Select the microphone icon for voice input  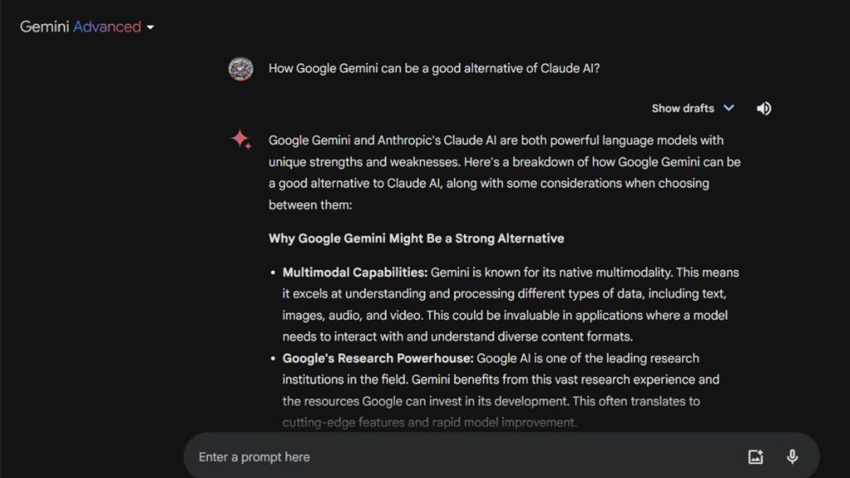(x=792, y=456)
